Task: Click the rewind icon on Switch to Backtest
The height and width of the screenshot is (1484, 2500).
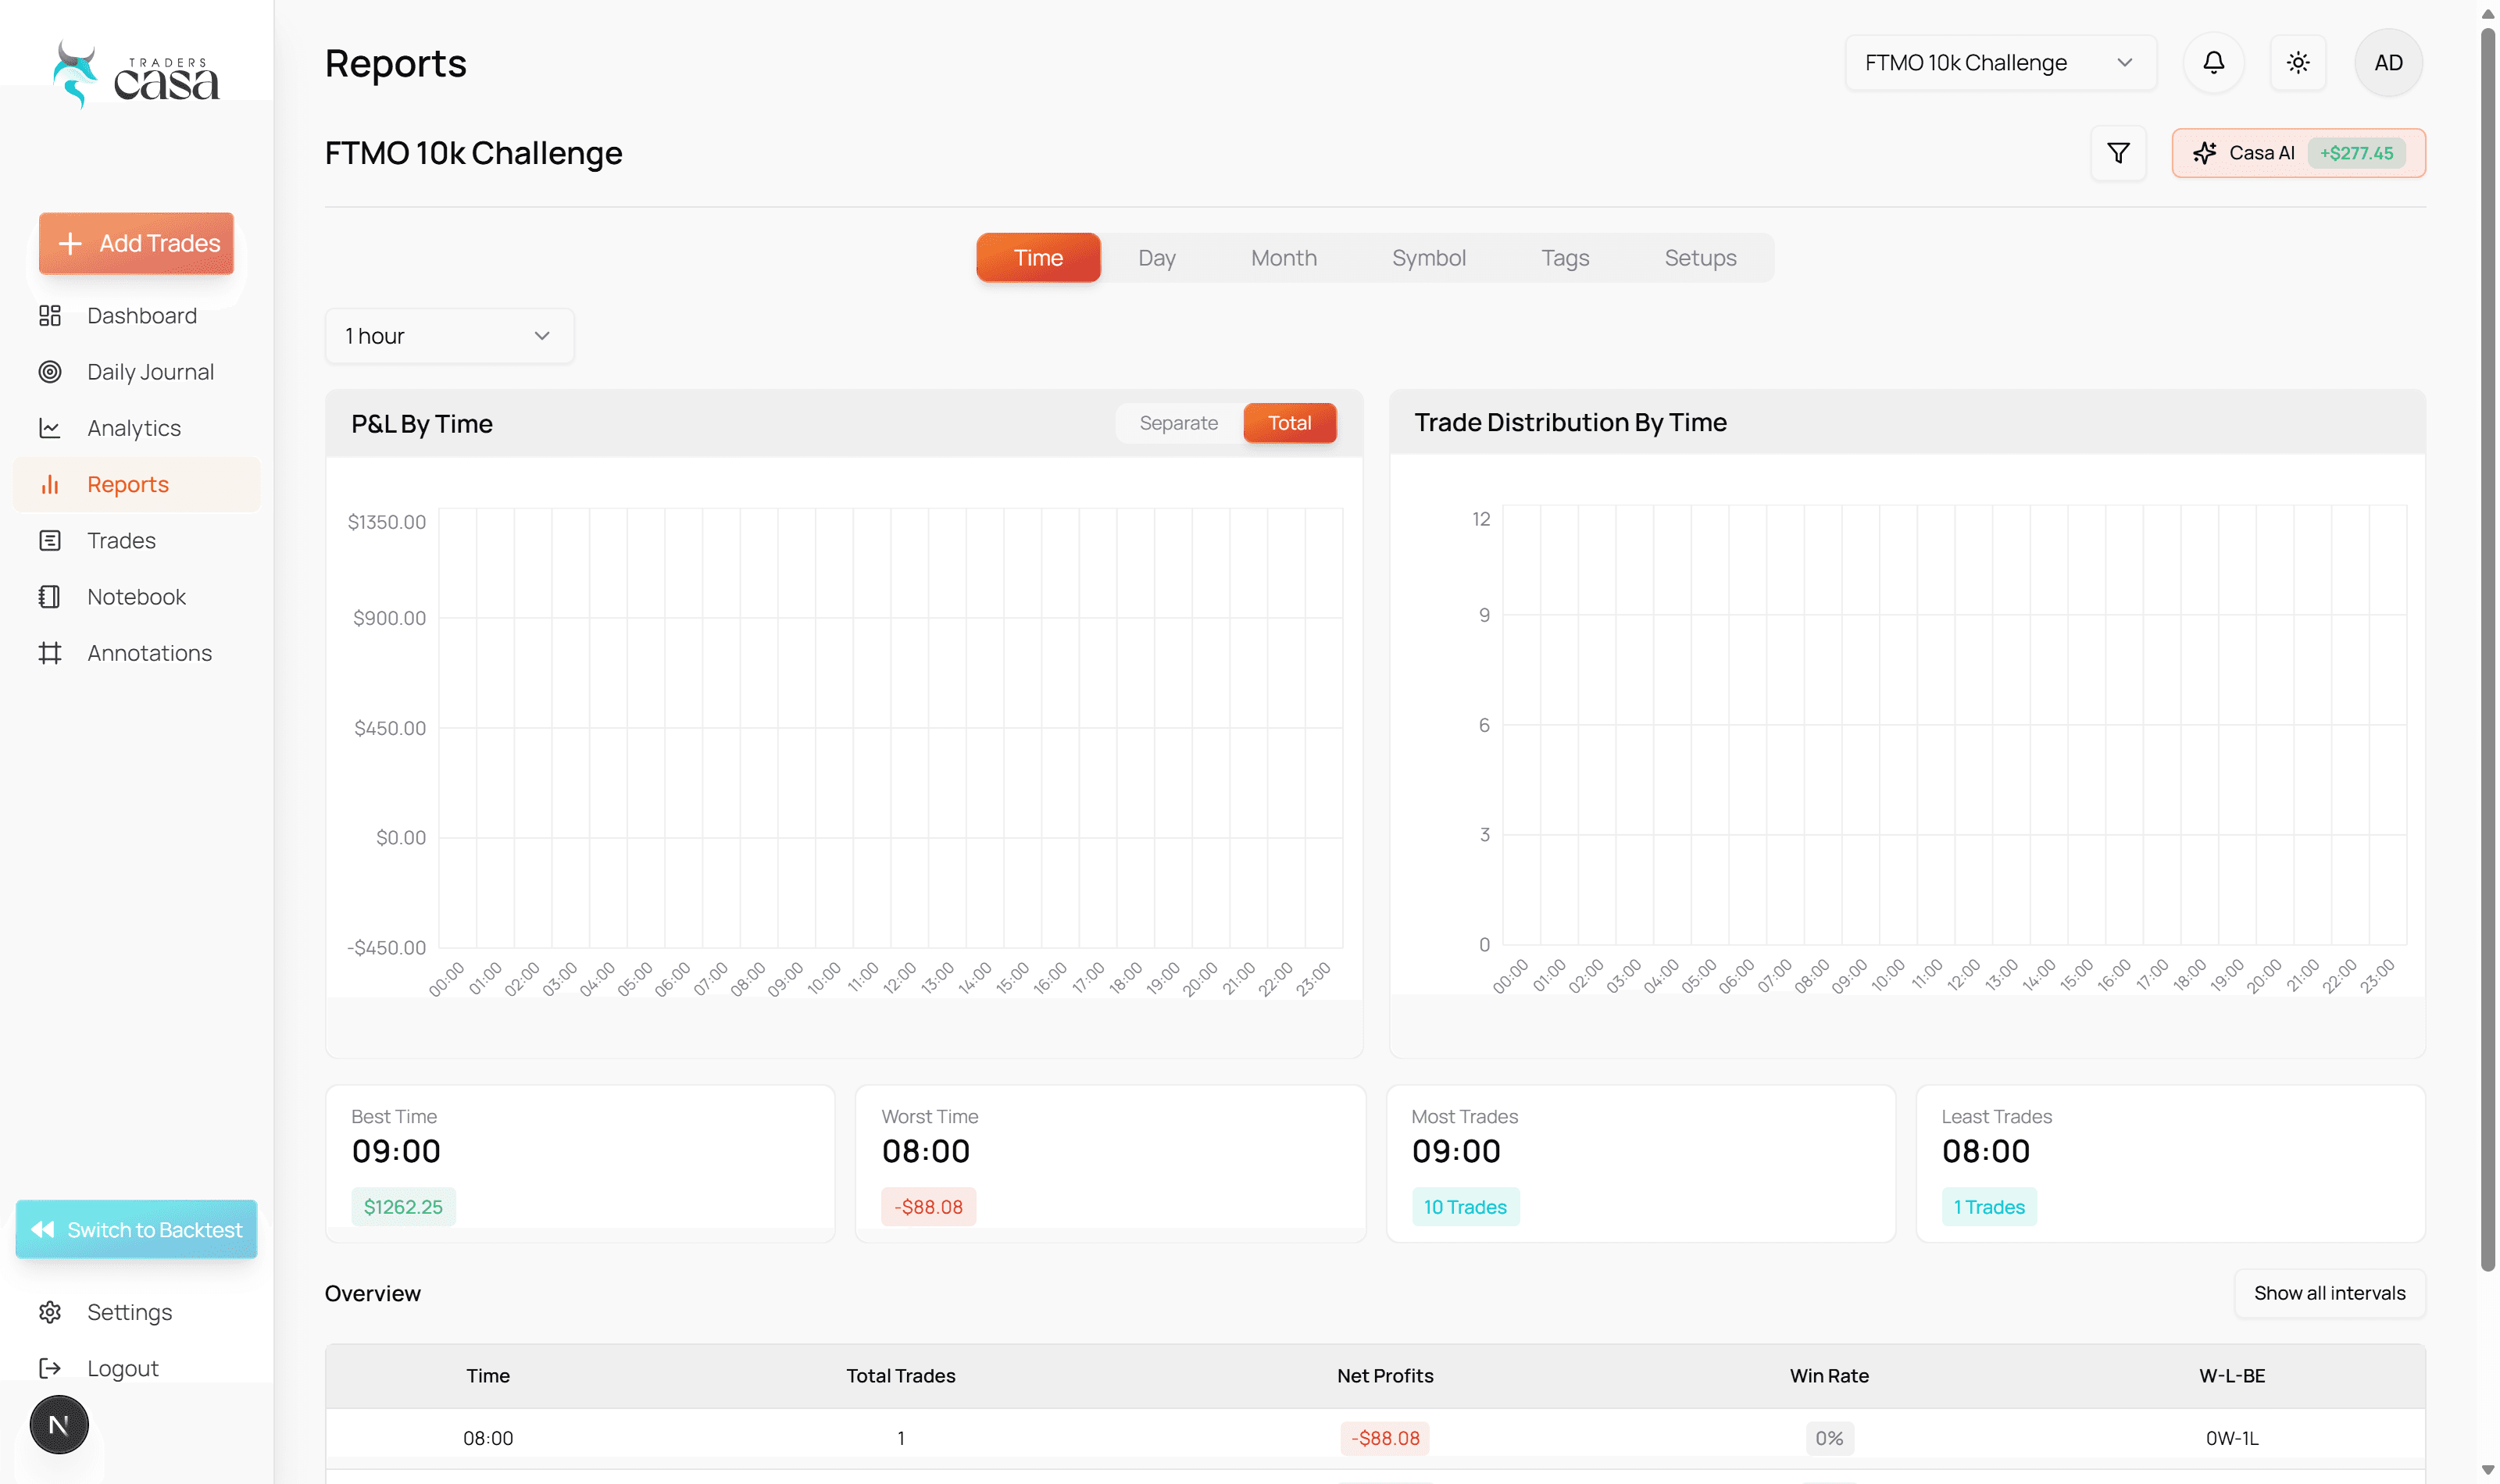Action: pyautogui.click(x=42, y=1229)
